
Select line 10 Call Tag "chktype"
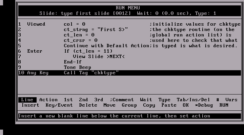pyautogui.click(x=129, y=73)
